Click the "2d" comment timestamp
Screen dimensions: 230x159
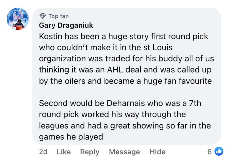pyautogui.click(x=43, y=152)
